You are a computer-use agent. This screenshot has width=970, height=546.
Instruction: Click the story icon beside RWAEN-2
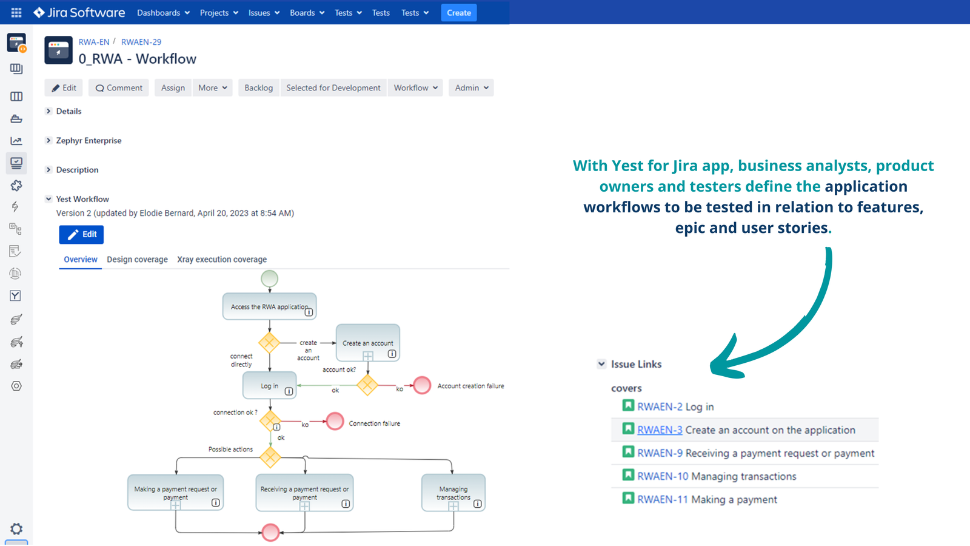[x=629, y=405]
